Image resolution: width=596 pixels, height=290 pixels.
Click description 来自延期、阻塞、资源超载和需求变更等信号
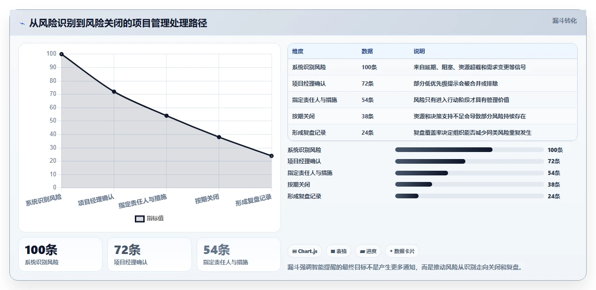pos(470,67)
